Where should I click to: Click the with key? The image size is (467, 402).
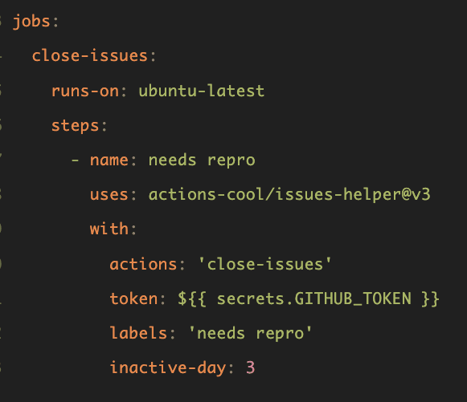[x=109, y=229]
